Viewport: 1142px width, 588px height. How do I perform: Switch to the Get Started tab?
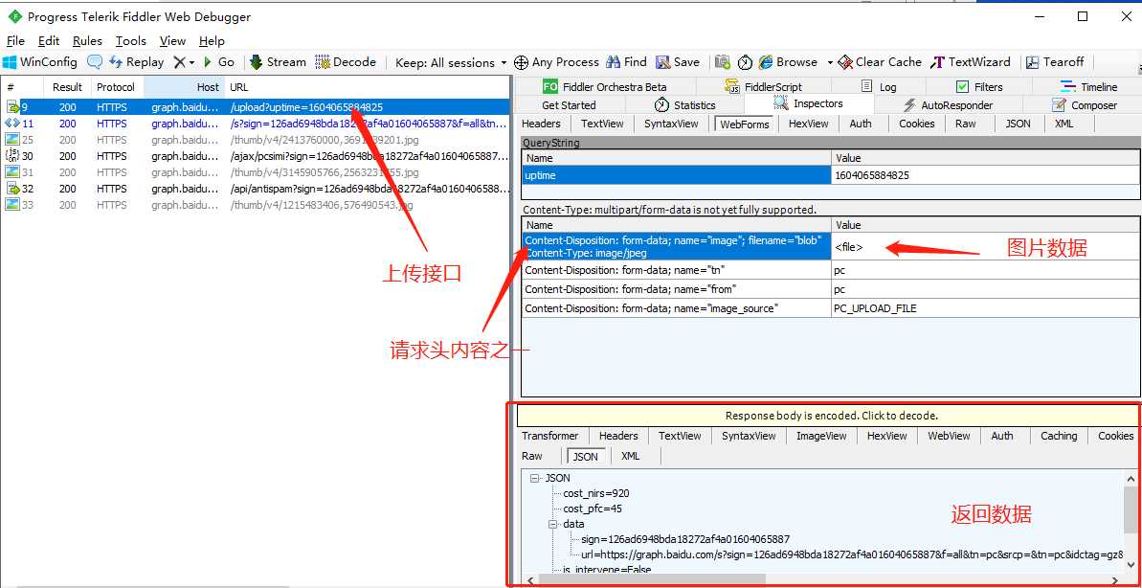pyautogui.click(x=569, y=105)
